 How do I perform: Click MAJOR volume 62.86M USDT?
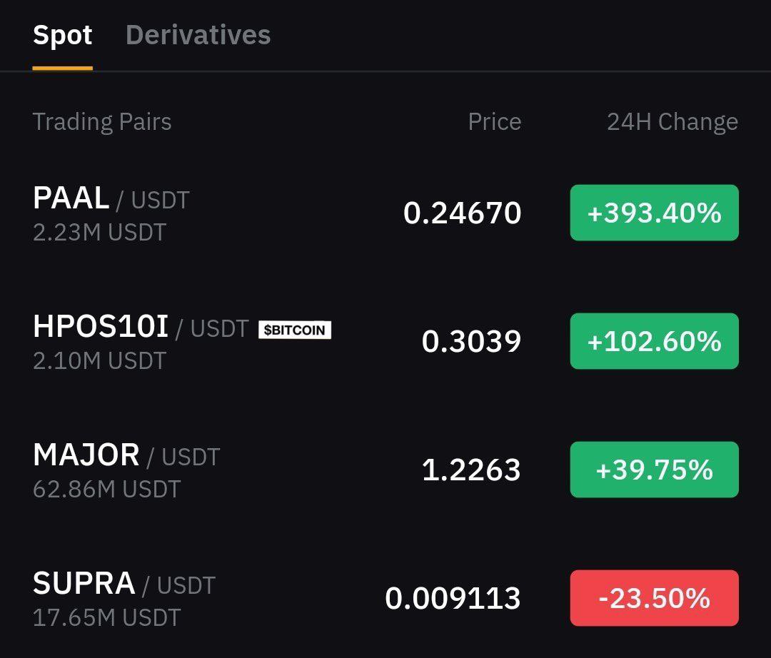106,489
